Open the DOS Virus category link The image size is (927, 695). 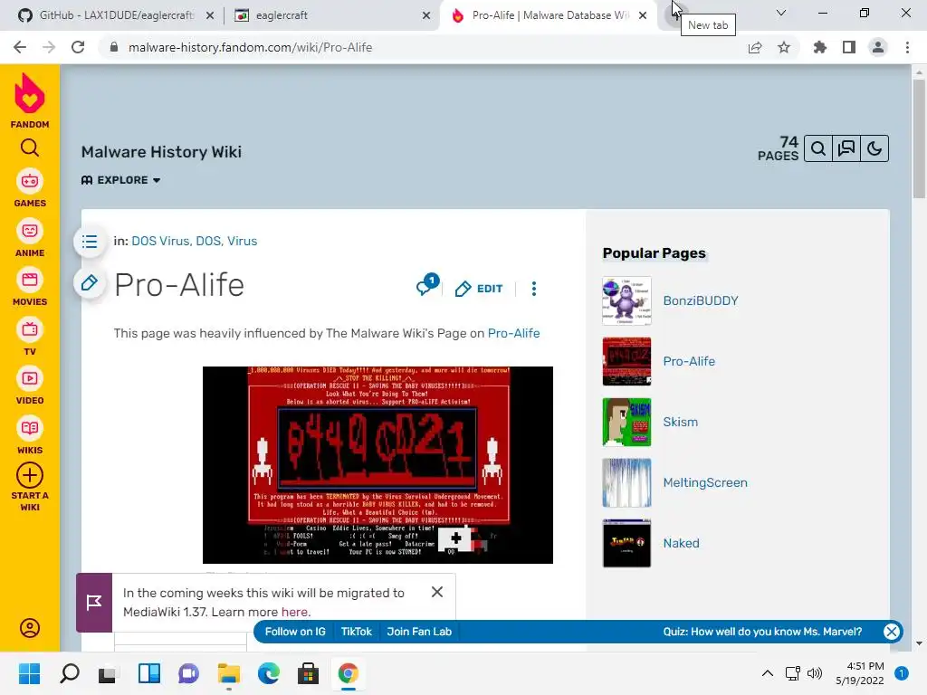pos(160,241)
